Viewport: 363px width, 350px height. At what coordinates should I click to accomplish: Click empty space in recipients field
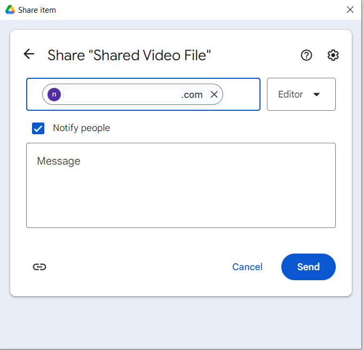click(x=241, y=94)
